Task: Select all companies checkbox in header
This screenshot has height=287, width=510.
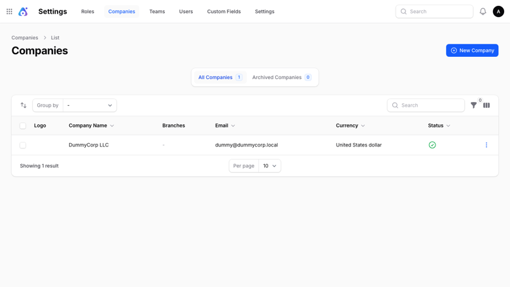Action: click(x=23, y=126)
